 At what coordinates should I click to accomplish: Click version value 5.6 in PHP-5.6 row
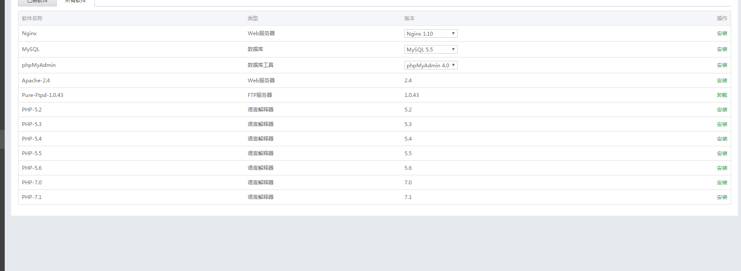408,168
